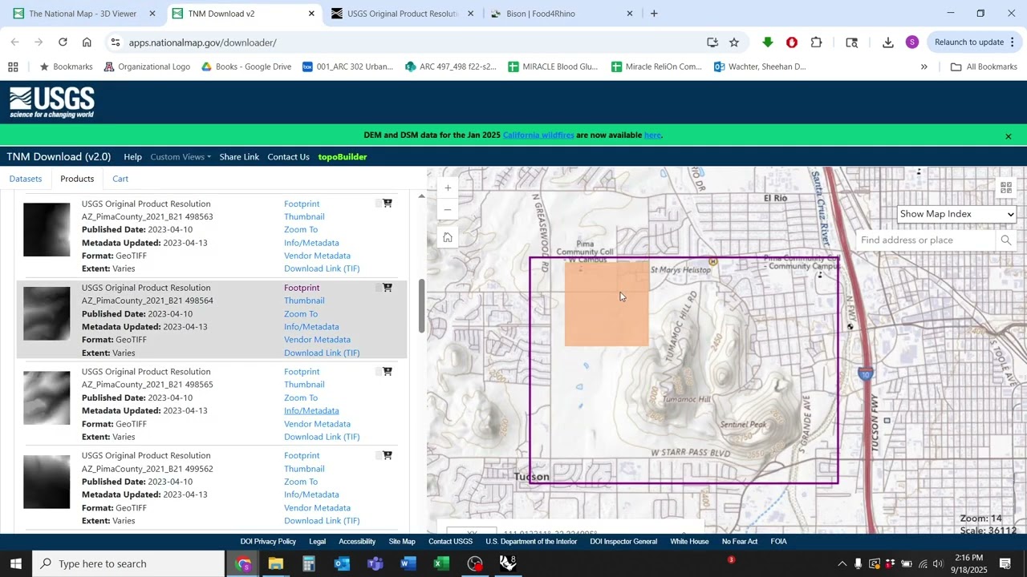Click Zoom To for 499562 product
The height and width of the screenshot is (577, 1027).
coord(301,482)
